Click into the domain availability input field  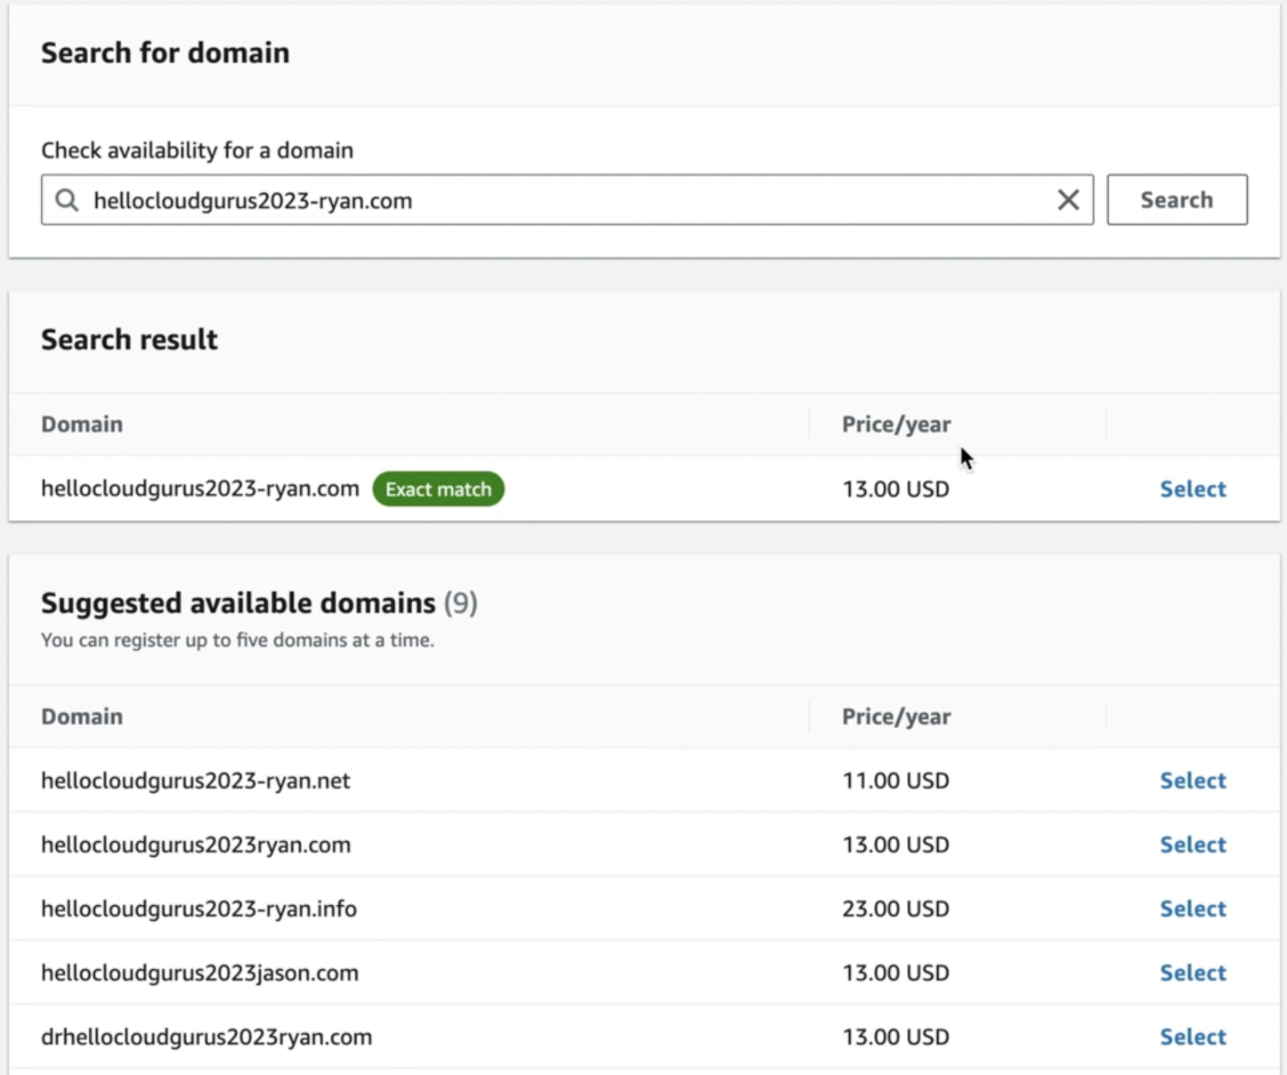click(567, 199)
